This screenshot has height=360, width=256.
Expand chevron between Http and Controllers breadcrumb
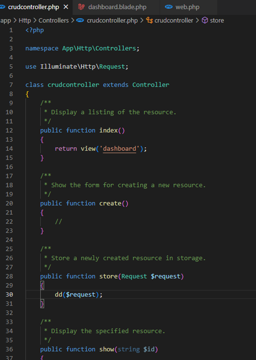click(x=35, y=21)
